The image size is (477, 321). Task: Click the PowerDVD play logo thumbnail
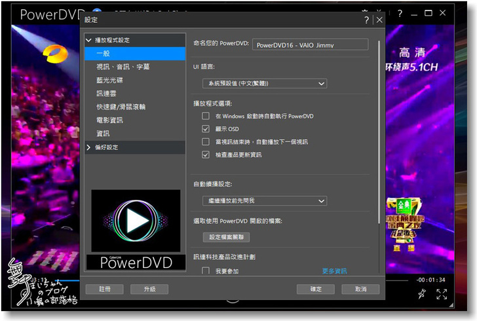tap(136, 221)
